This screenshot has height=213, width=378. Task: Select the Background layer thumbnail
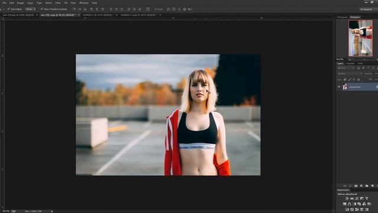tap(345, 87)
